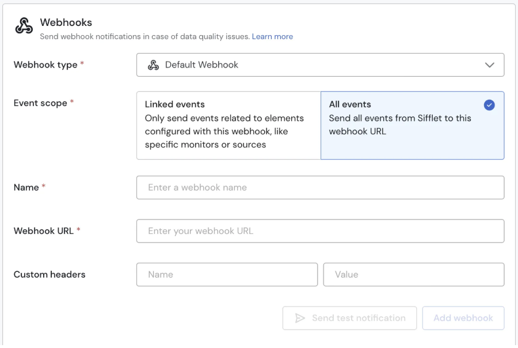The height and width of the screenshot is (348, 518).
Task: Click the Event scope field label
Action: pos(40,103)
